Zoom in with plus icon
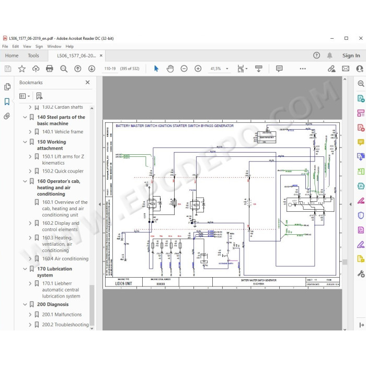The image size is (366, 366). click(198, 68)
